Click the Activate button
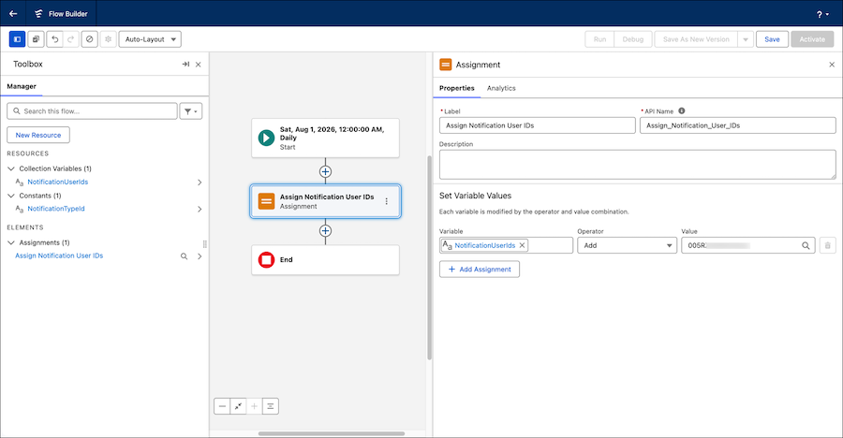The height and width of the screenshot is (438, 843). click(812, 39)
